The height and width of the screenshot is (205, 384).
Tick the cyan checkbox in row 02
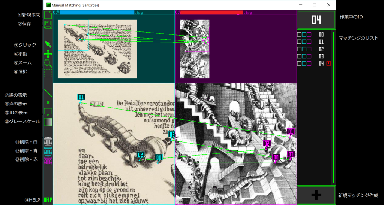pos(304,49)
